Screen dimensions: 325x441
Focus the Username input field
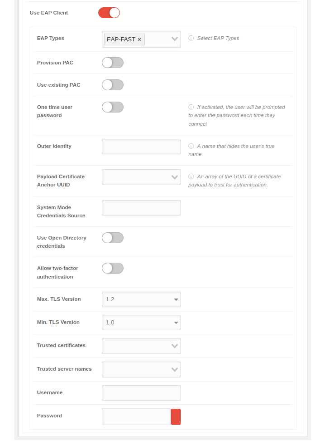[141, 393]
